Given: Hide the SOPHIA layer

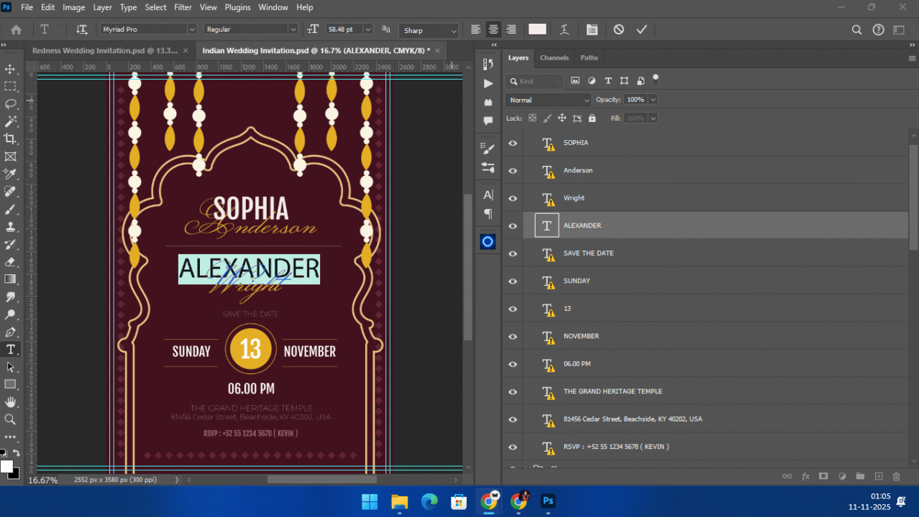Looking at the screenshot, I should click(x=513, y=143).
